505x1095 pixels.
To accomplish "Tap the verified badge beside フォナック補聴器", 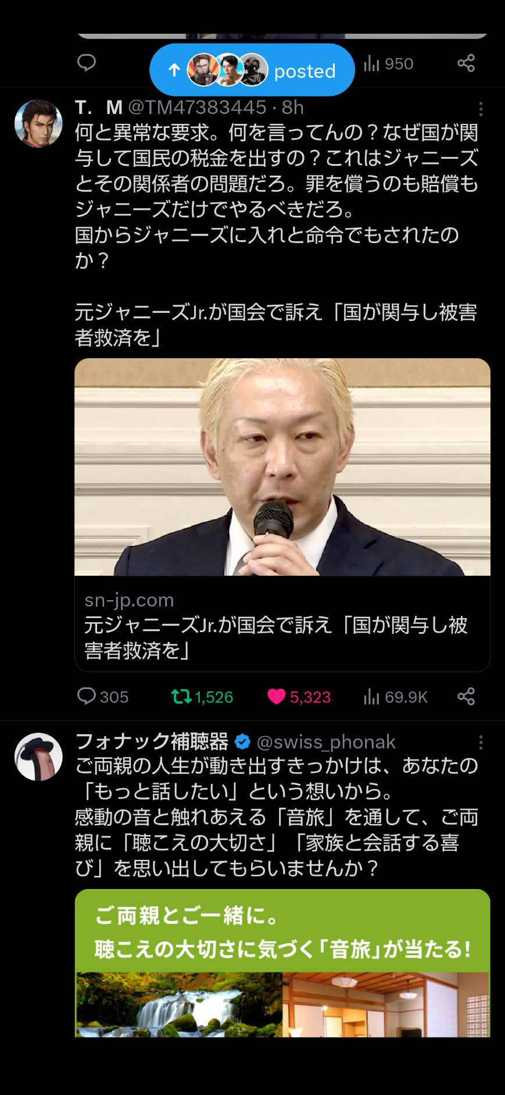I will [242, 742].
